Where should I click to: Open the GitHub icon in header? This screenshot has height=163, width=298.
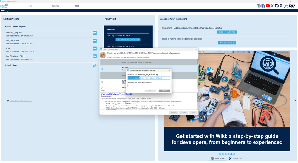click(x=277, y=6)
